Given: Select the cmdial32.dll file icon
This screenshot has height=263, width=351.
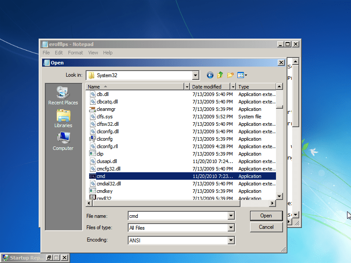Looking at the screenshot, I should [93, 184].
